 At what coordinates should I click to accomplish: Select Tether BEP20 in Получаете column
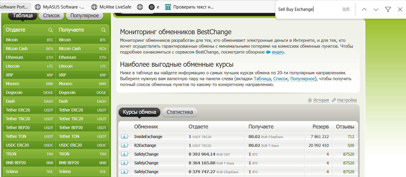83,128
